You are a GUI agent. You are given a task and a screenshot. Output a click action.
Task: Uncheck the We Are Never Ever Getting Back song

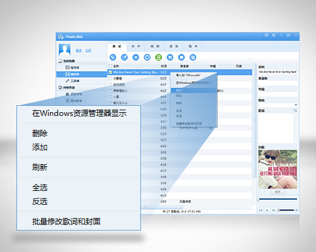[x=110, y=72]
